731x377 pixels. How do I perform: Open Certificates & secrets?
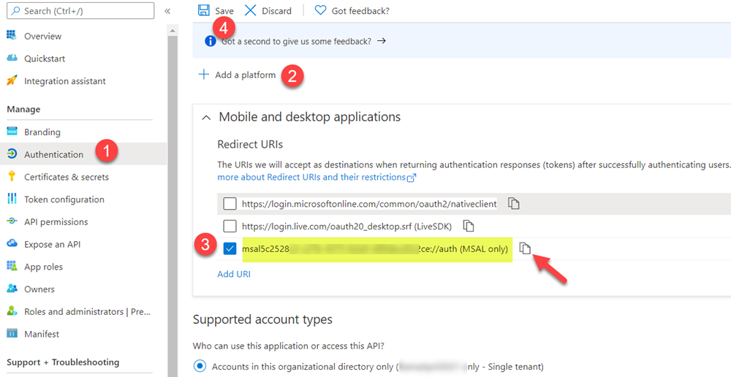click(67, 177)
